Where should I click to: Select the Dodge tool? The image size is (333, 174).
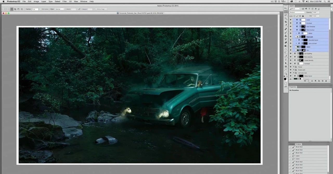pyautogui.click(x=286, y=53)
